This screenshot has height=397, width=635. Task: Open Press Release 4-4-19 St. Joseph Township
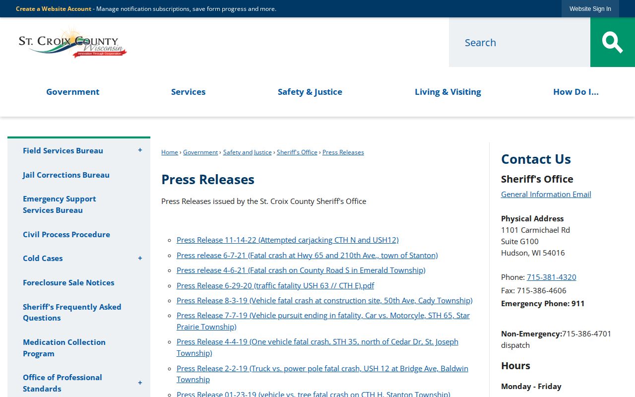317,347
